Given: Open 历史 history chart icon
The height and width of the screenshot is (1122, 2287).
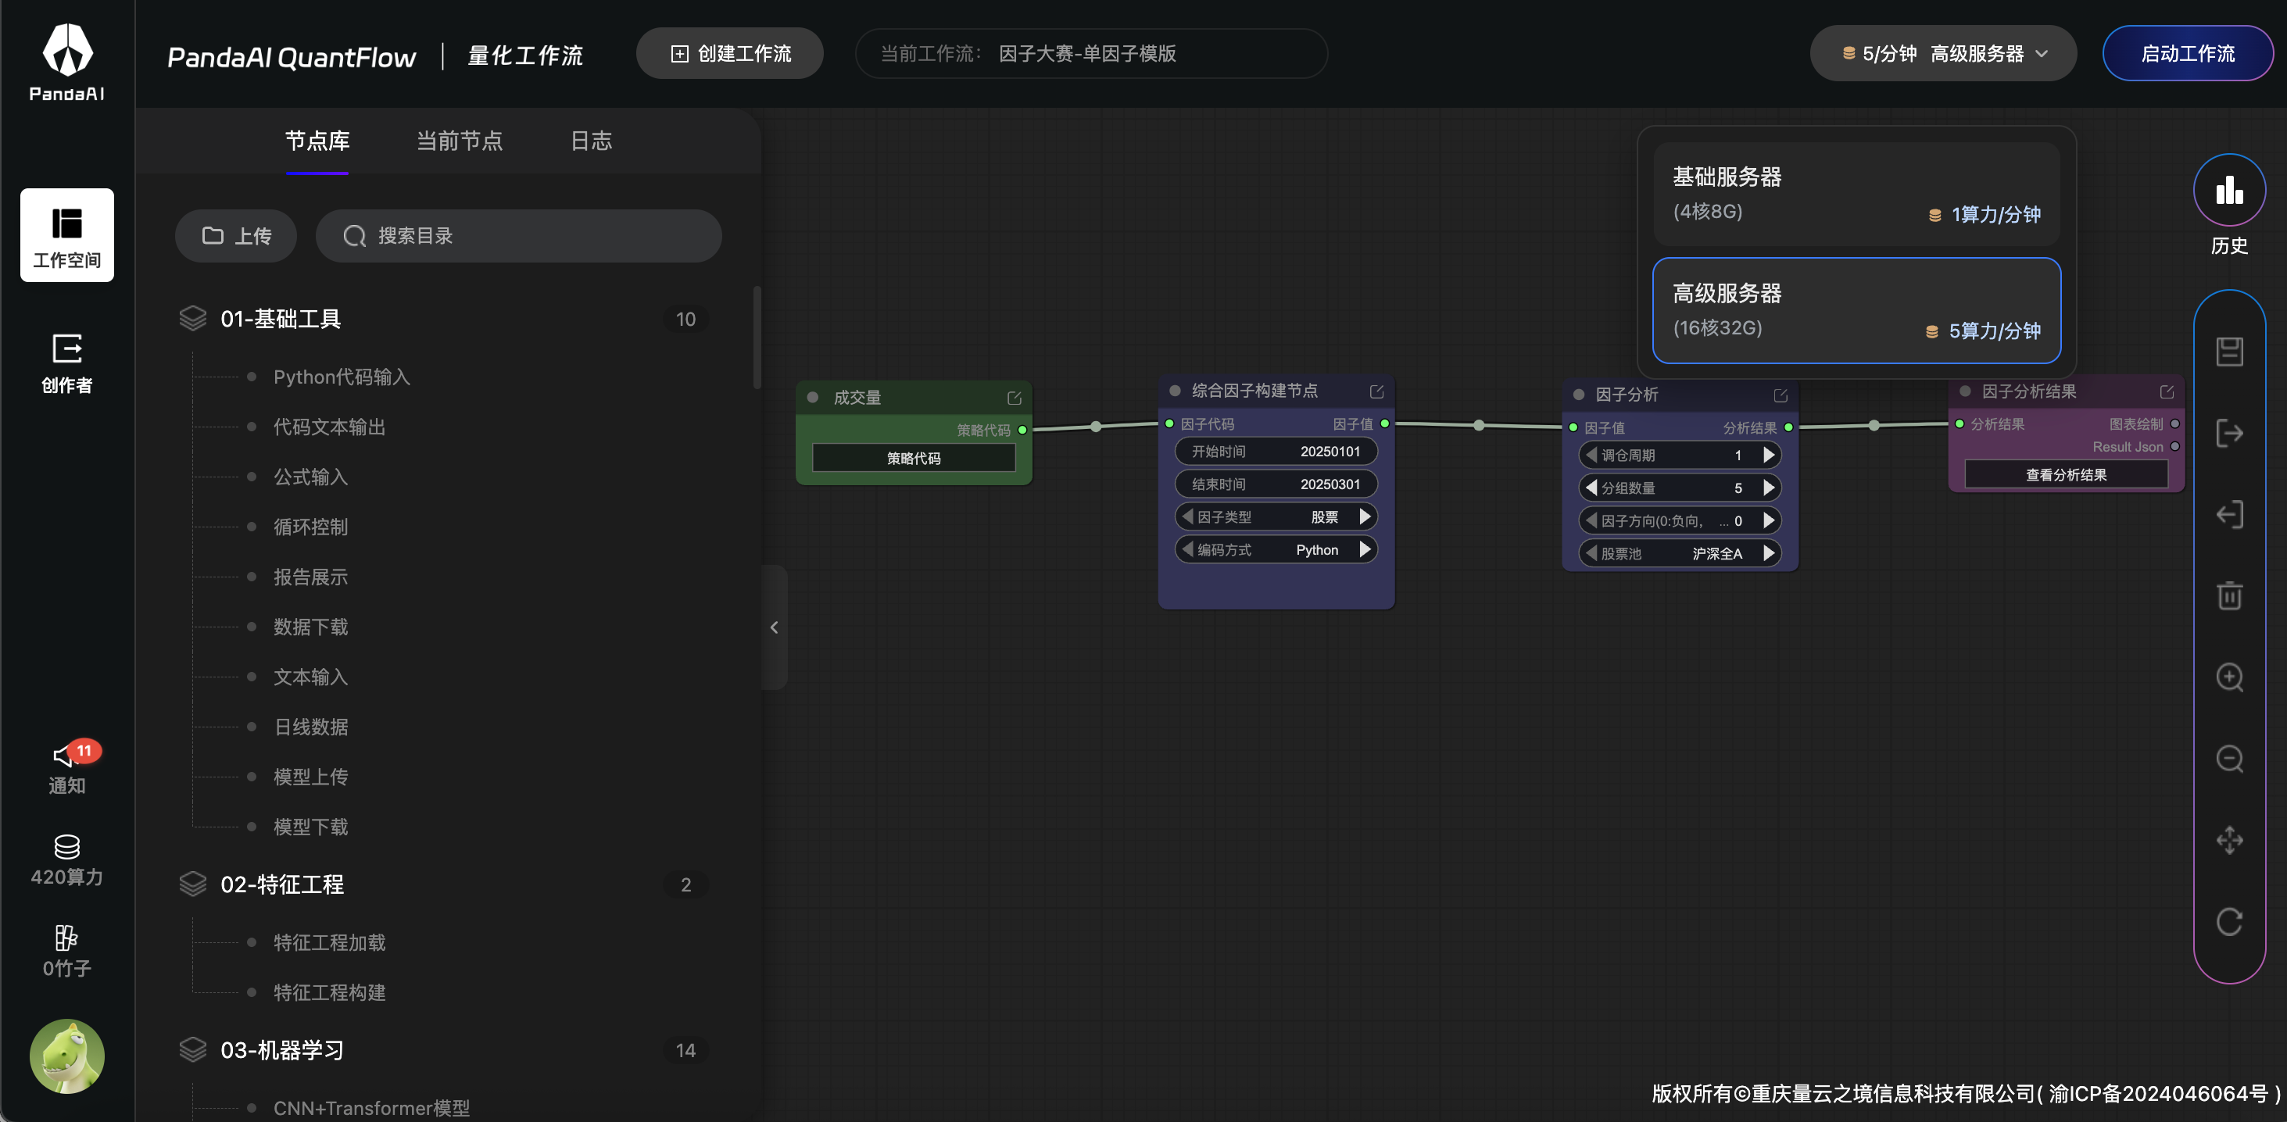Looking at the screenshot, I should click(x=2229, y=190).
